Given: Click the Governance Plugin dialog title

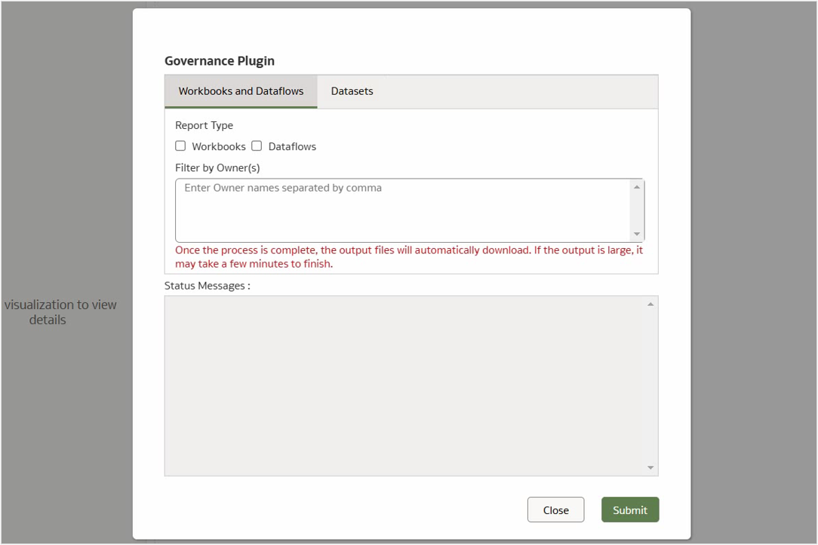Looking at the screenshot, I should (219, 61).
